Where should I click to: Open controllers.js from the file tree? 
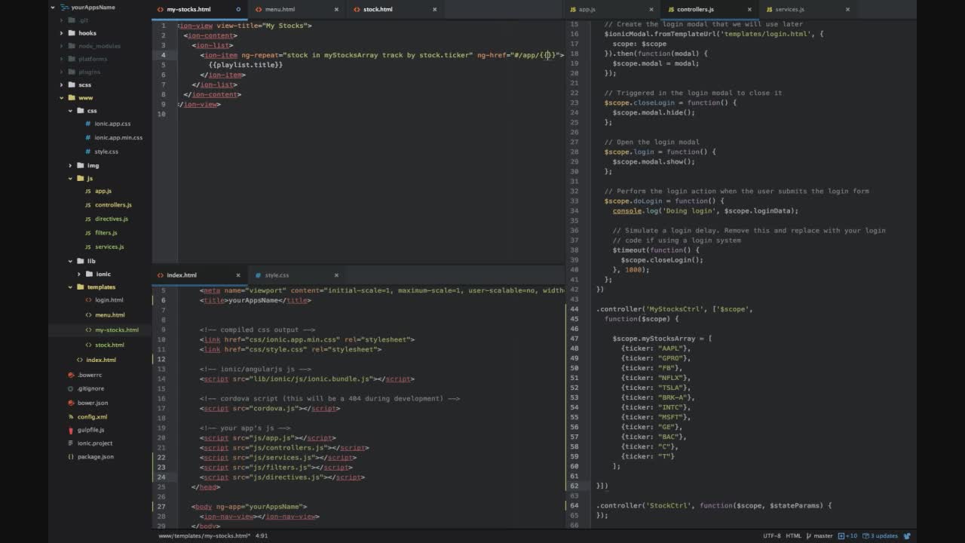click(113, 205)
